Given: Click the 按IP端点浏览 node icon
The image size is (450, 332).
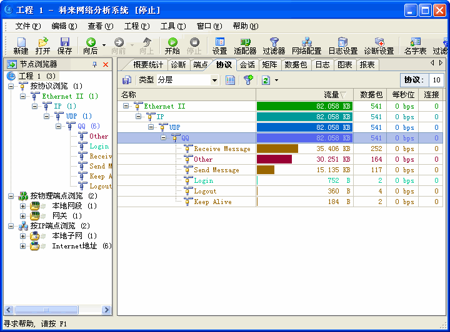Looking at the screenshot, I should (23, 226).
